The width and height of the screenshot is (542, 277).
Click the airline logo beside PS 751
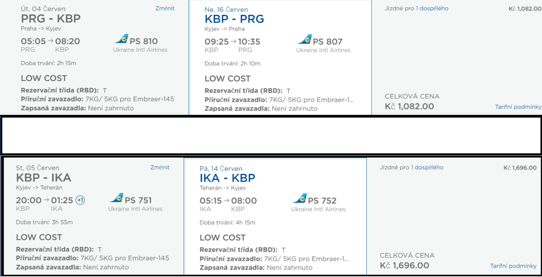116,198
